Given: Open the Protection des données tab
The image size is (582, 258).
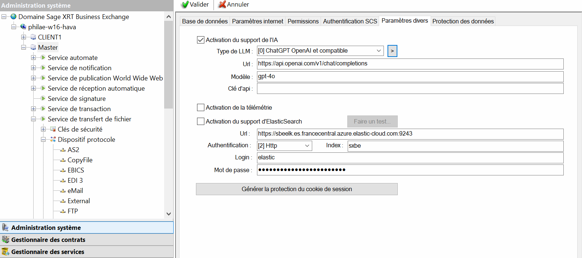Looking at the screenshot, I should click(463, 21).
